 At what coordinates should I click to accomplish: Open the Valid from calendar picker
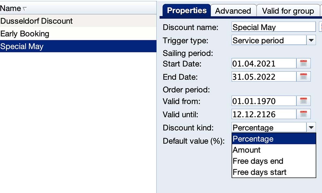[303, 101]
